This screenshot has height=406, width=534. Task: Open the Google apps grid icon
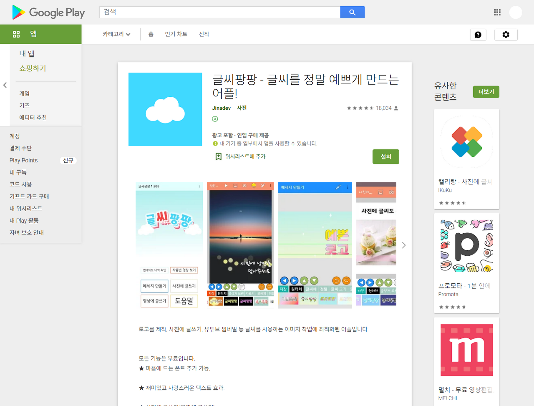497,12
